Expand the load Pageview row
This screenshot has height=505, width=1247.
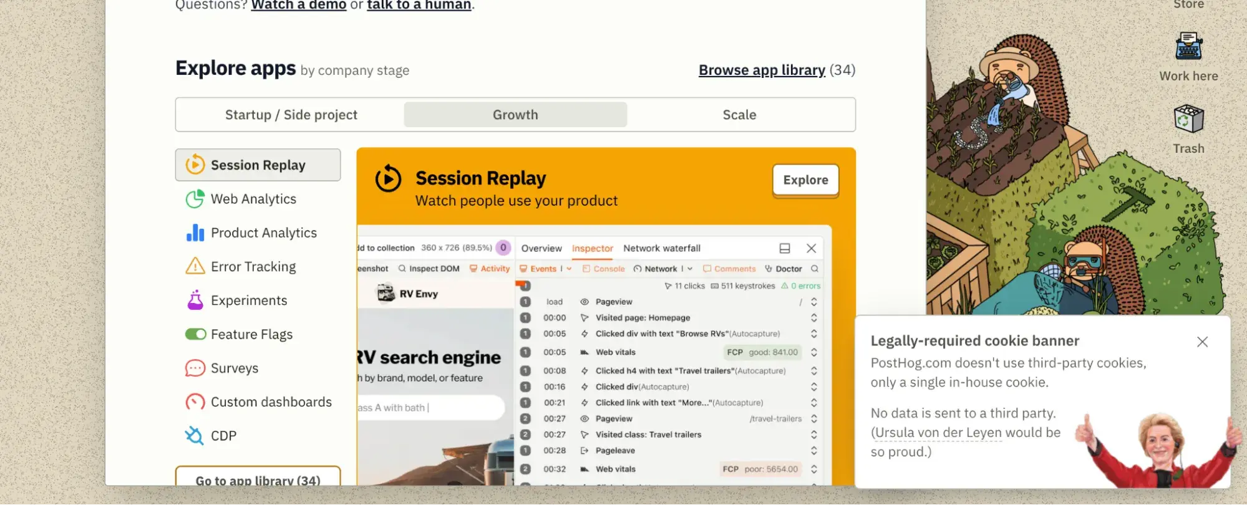(x=814, y=302)
